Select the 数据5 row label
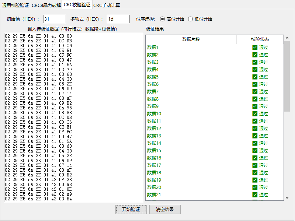This screenshot has height=221, width=295. point(153,77)
